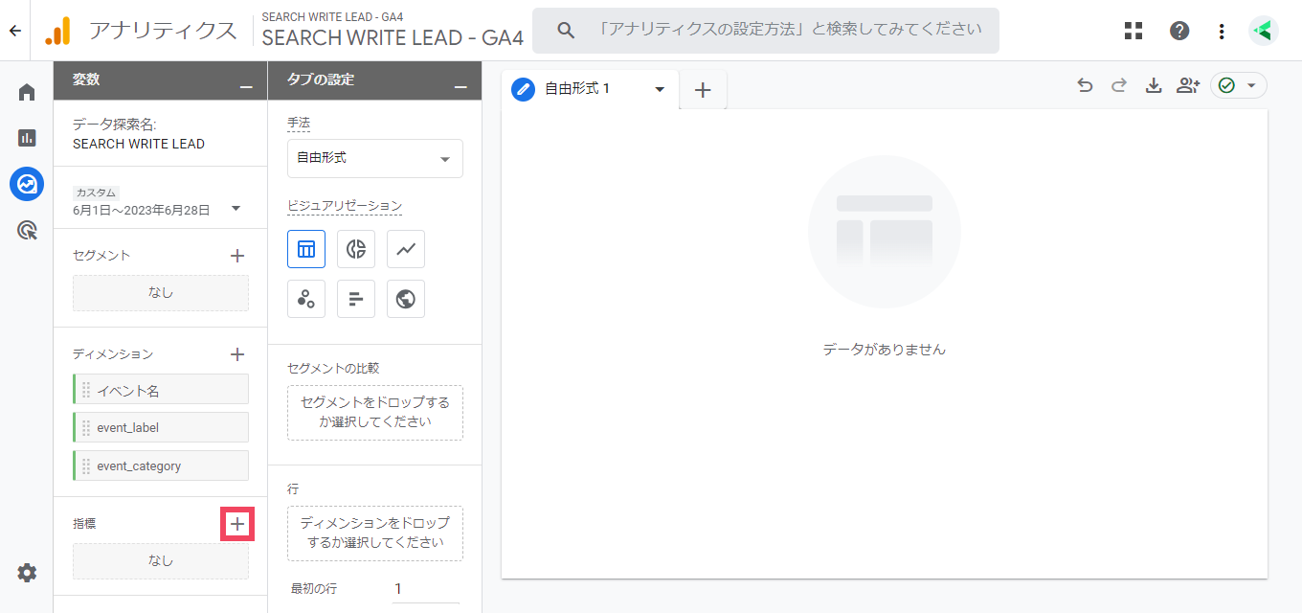Viewport: 1302px width, 613px height.
Task: Click the account avatar at top right
Action: (1264, 31)
